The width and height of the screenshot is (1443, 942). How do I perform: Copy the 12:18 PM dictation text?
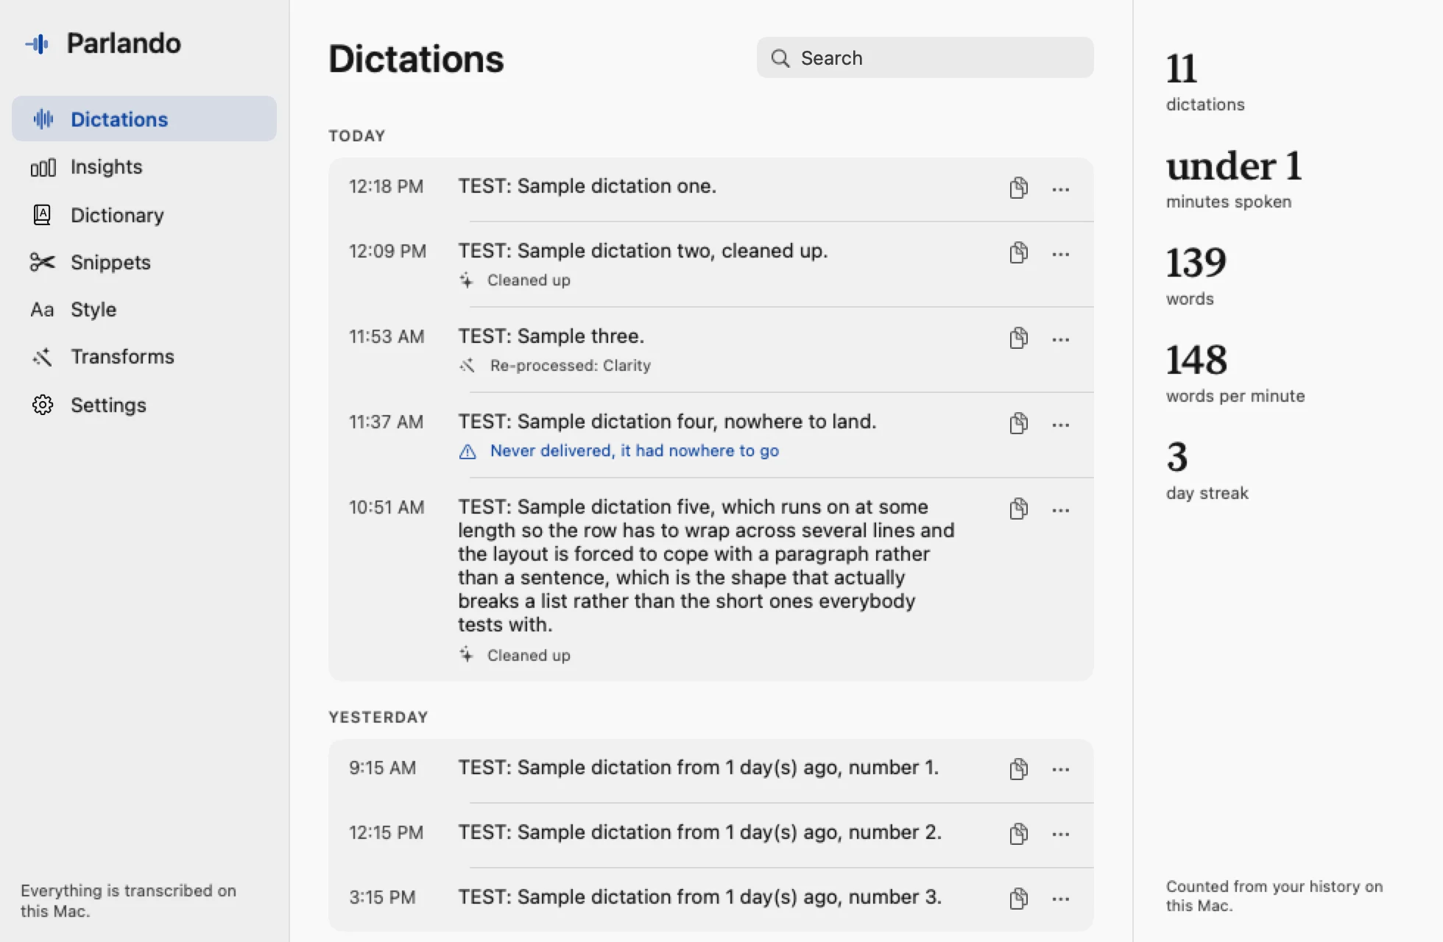pyautogui.click(x=1018, y=188)
